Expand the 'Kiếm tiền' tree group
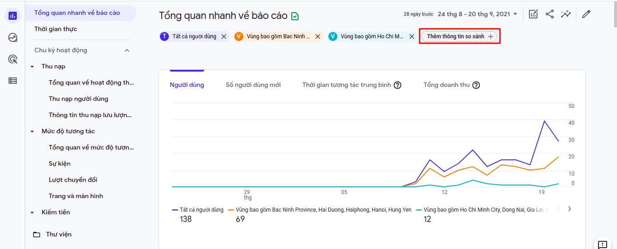 click(x=32, y=213)
